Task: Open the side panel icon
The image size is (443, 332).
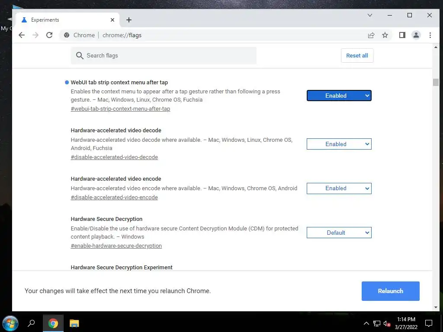Action: coord(402,35)
